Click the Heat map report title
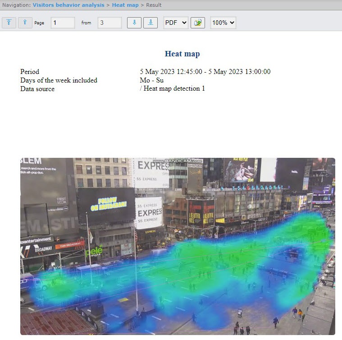342x340 pixels. click(x=182, y=54)
